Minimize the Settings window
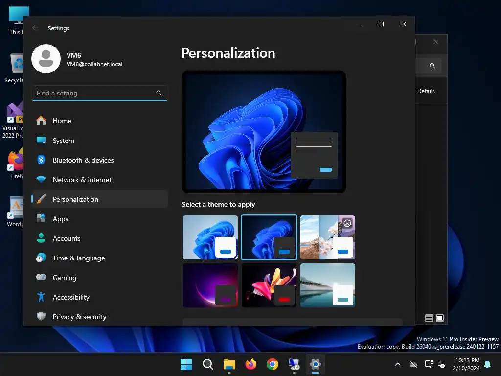Screen dimensions: 501x376 pos(359,24)
